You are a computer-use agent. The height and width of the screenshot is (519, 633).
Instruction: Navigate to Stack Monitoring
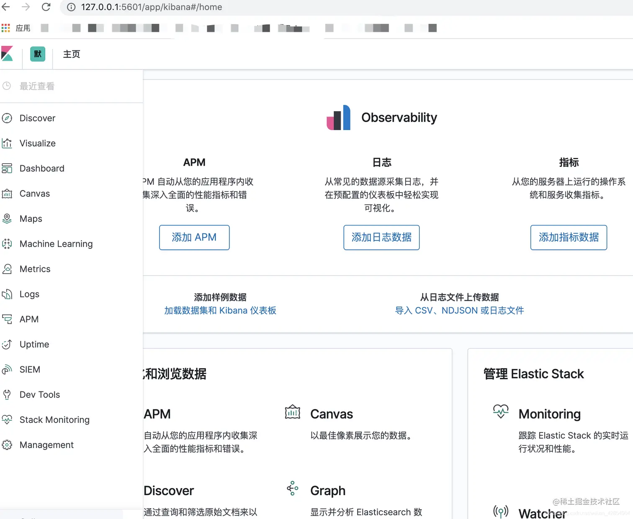[54, 419]
